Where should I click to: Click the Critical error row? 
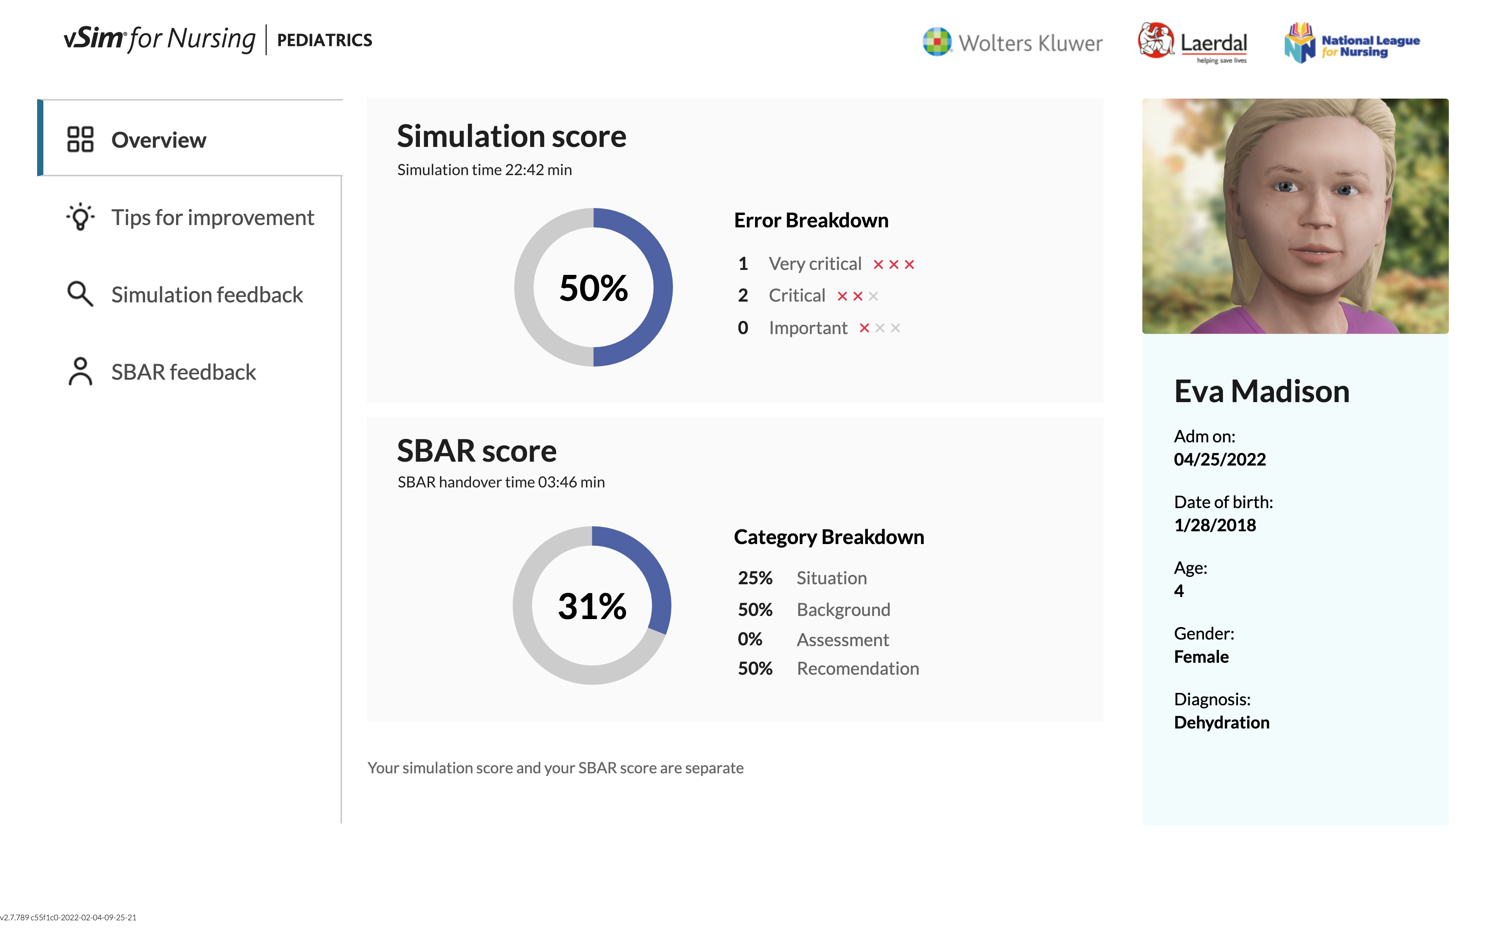[x=796, y=296]
